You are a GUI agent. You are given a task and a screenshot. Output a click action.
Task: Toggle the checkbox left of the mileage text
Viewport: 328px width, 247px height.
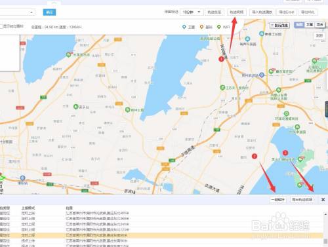pyautogui.click(x=1, y=26)
